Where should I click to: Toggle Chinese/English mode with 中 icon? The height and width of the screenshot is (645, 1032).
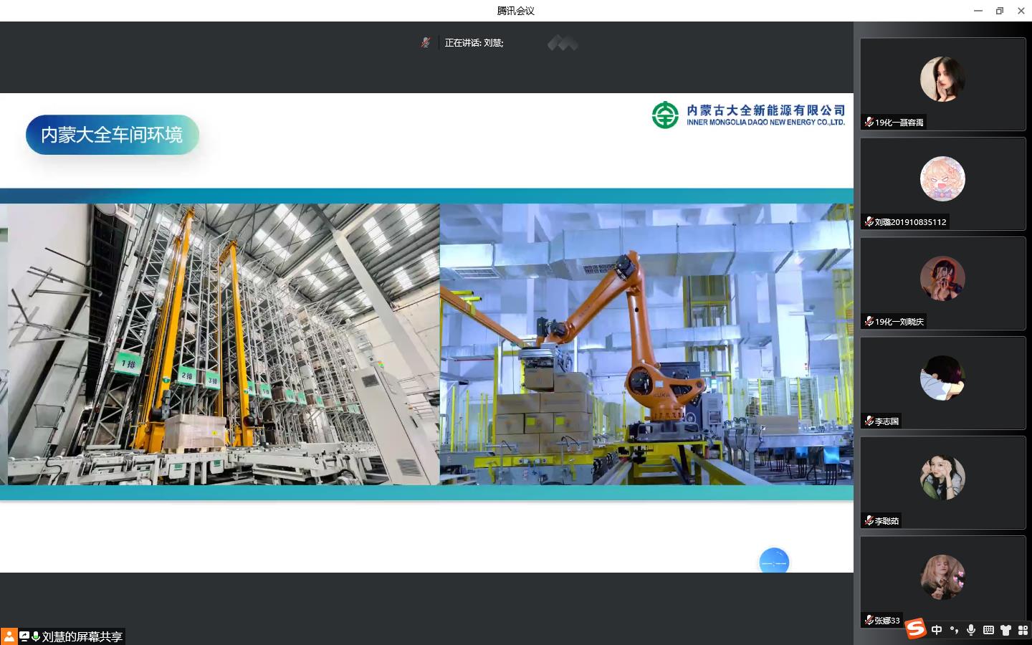(937, 630)
